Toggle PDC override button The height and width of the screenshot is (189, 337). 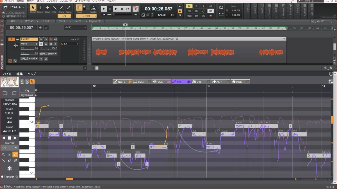(x=189, y=16)
